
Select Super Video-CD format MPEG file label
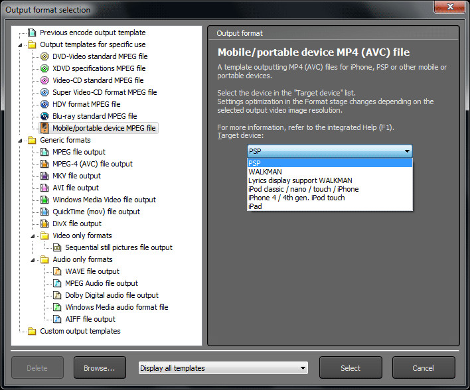coord(105,92)
